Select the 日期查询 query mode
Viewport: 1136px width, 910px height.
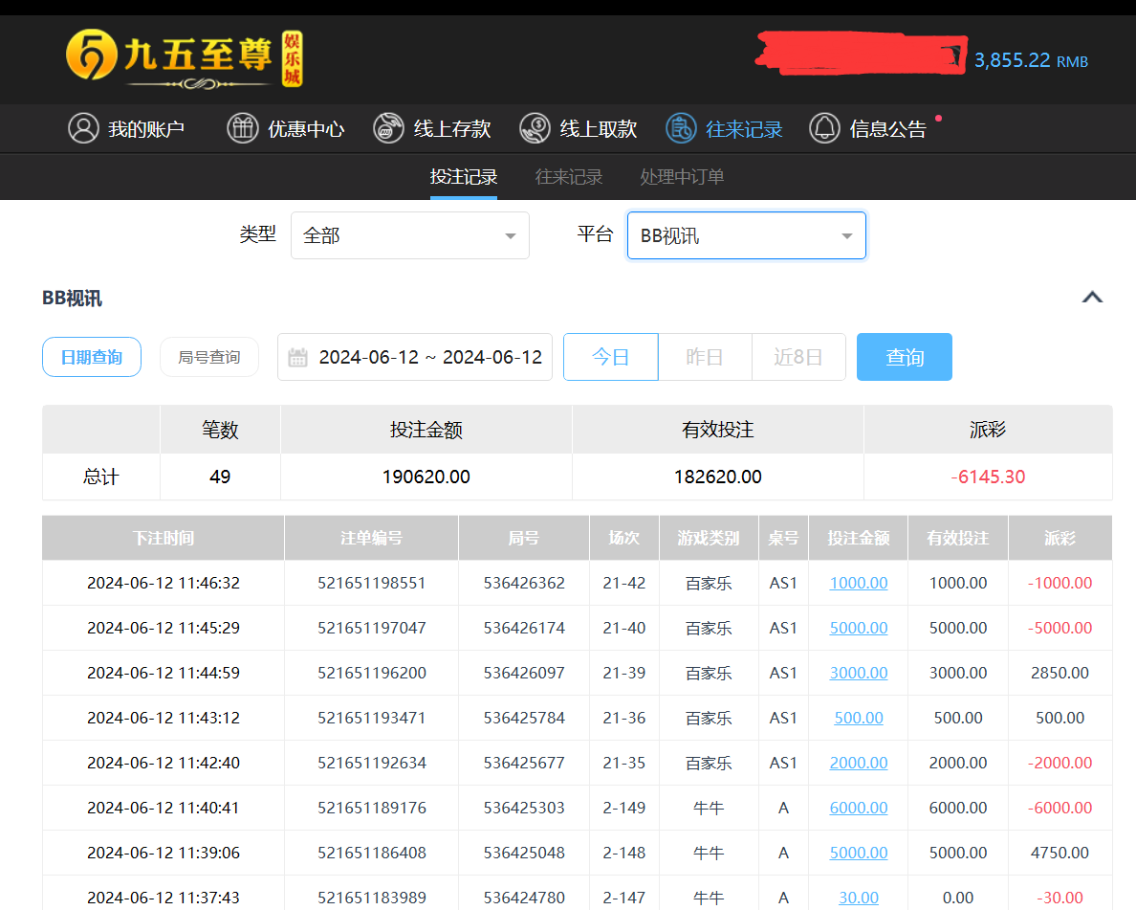pyautogui.click(x=92, y=357)
